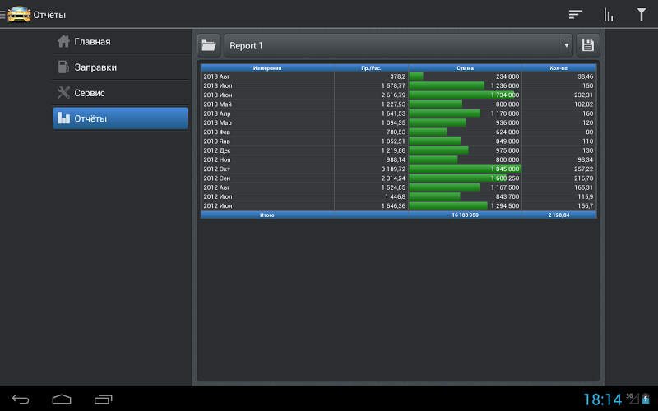Select row 2013 Июл
This screenshot has width=658, height=411.
(x=398, y=85)
